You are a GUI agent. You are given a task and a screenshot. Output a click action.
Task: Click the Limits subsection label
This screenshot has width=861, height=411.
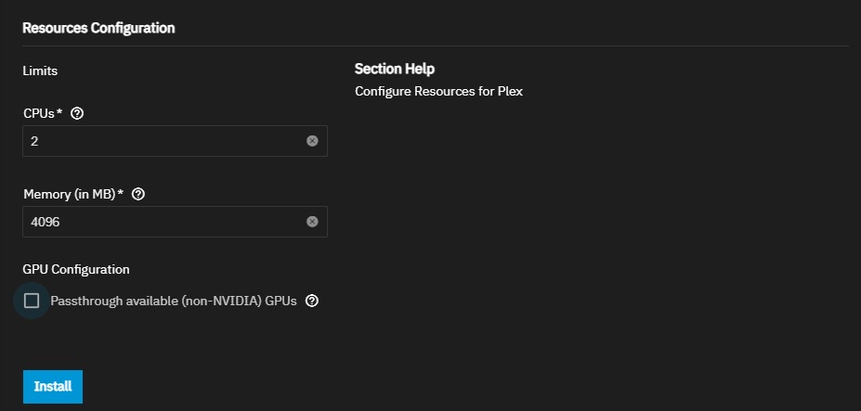click(40, 71)
